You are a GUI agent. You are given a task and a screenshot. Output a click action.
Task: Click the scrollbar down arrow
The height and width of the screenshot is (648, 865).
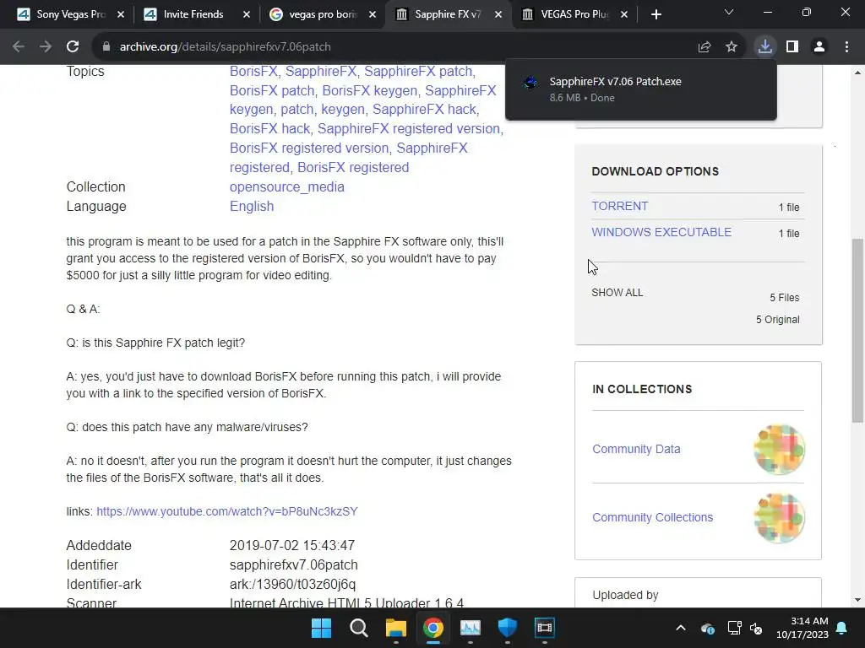tap(857, 600)
